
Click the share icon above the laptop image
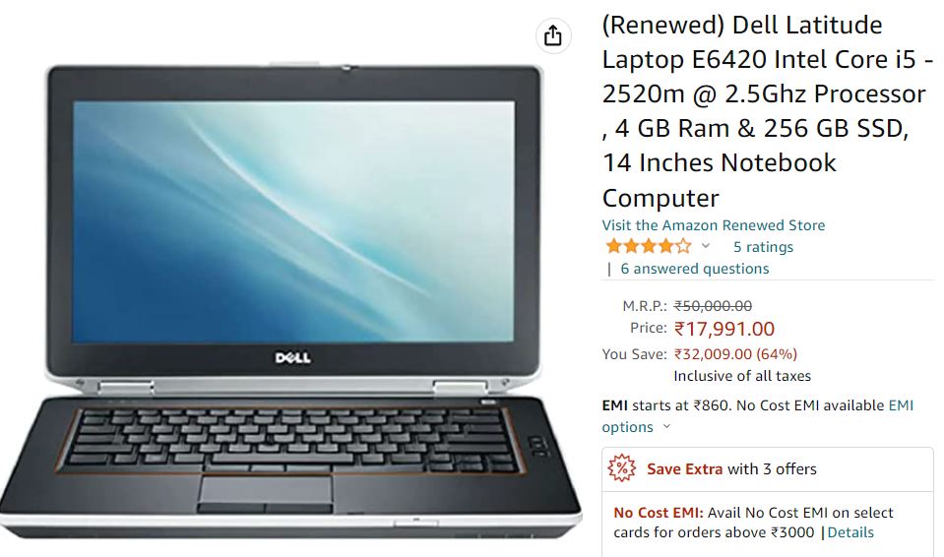click(x=553, y=35)
